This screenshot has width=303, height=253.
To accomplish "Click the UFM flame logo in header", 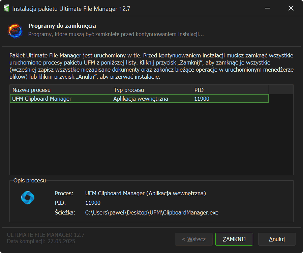I will tap(15, 30).
